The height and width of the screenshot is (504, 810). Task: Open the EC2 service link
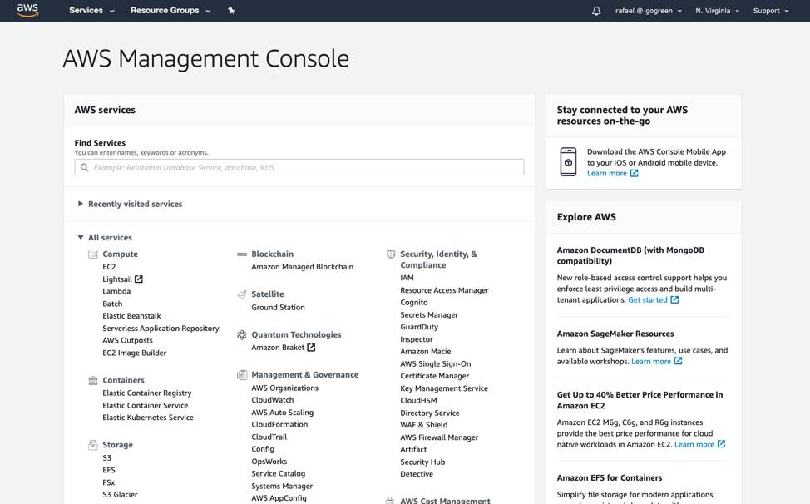[109, 266]
